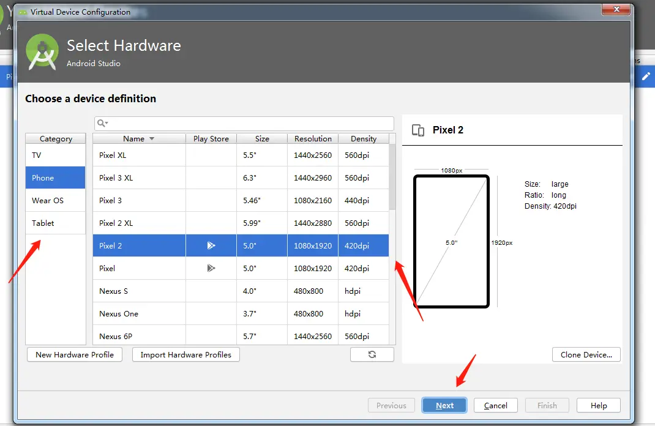Select the Nexus One device row
655x426 pixels.
click(x=241, y=313)
